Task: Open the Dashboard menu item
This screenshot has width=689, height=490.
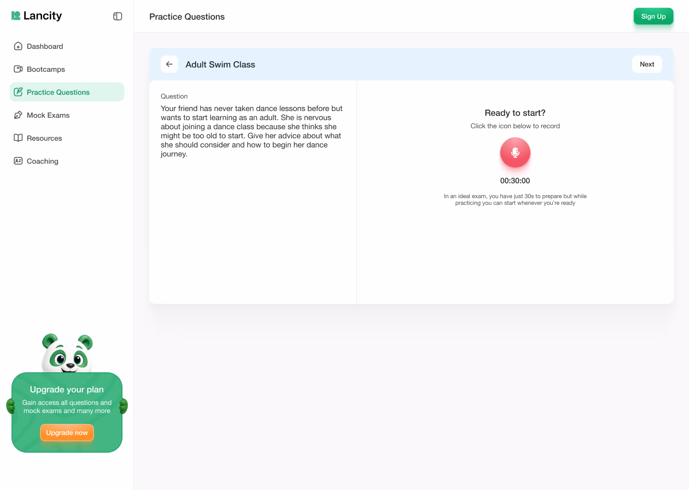Action: coord(67,46)
